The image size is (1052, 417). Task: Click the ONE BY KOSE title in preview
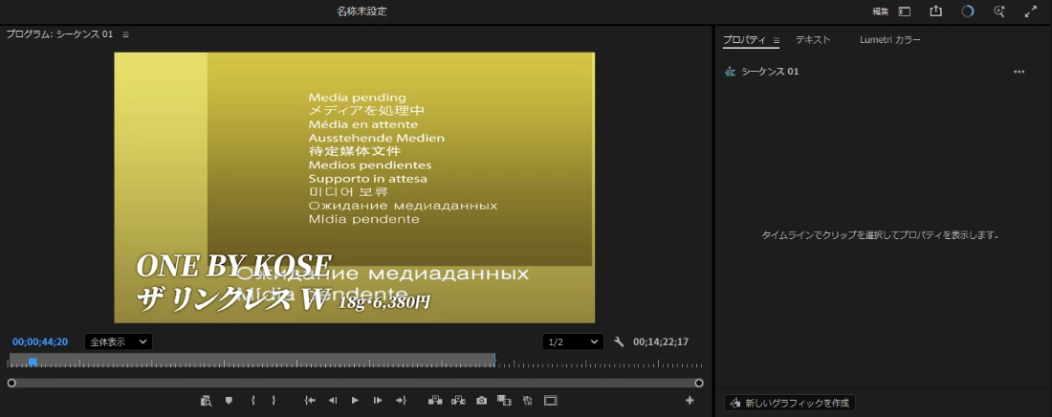[x=234, y=265]
